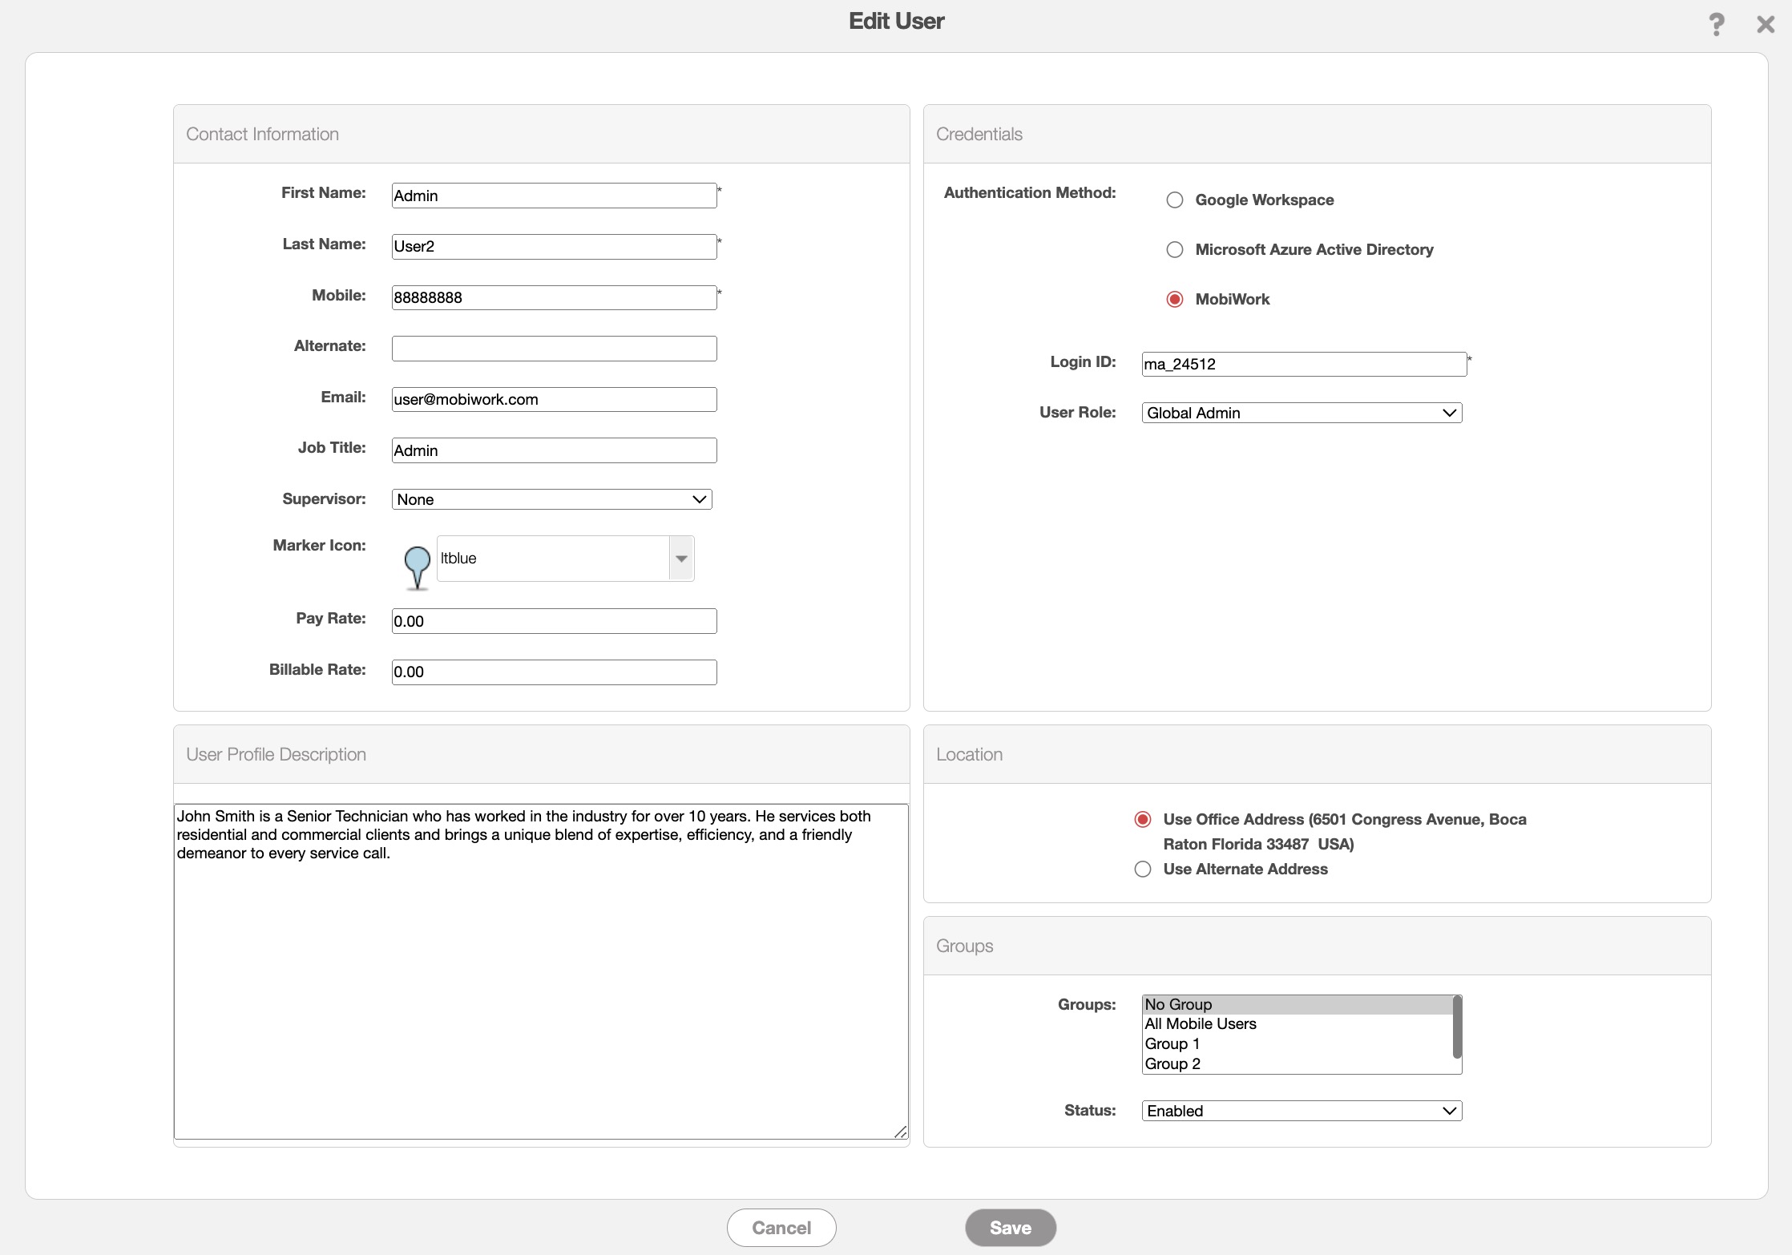The image size is (1792, 1255).
Task: Click the Groups list scrollbar
Action: (x=1457, y=1027)
